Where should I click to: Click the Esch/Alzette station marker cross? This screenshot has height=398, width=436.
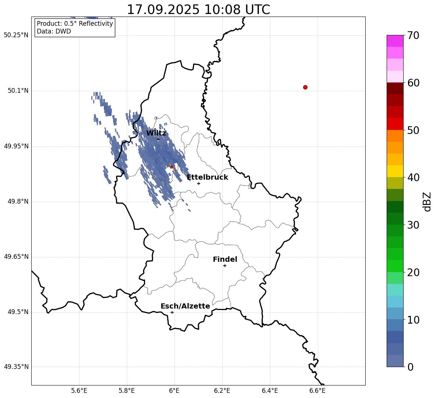click(172, 312)
